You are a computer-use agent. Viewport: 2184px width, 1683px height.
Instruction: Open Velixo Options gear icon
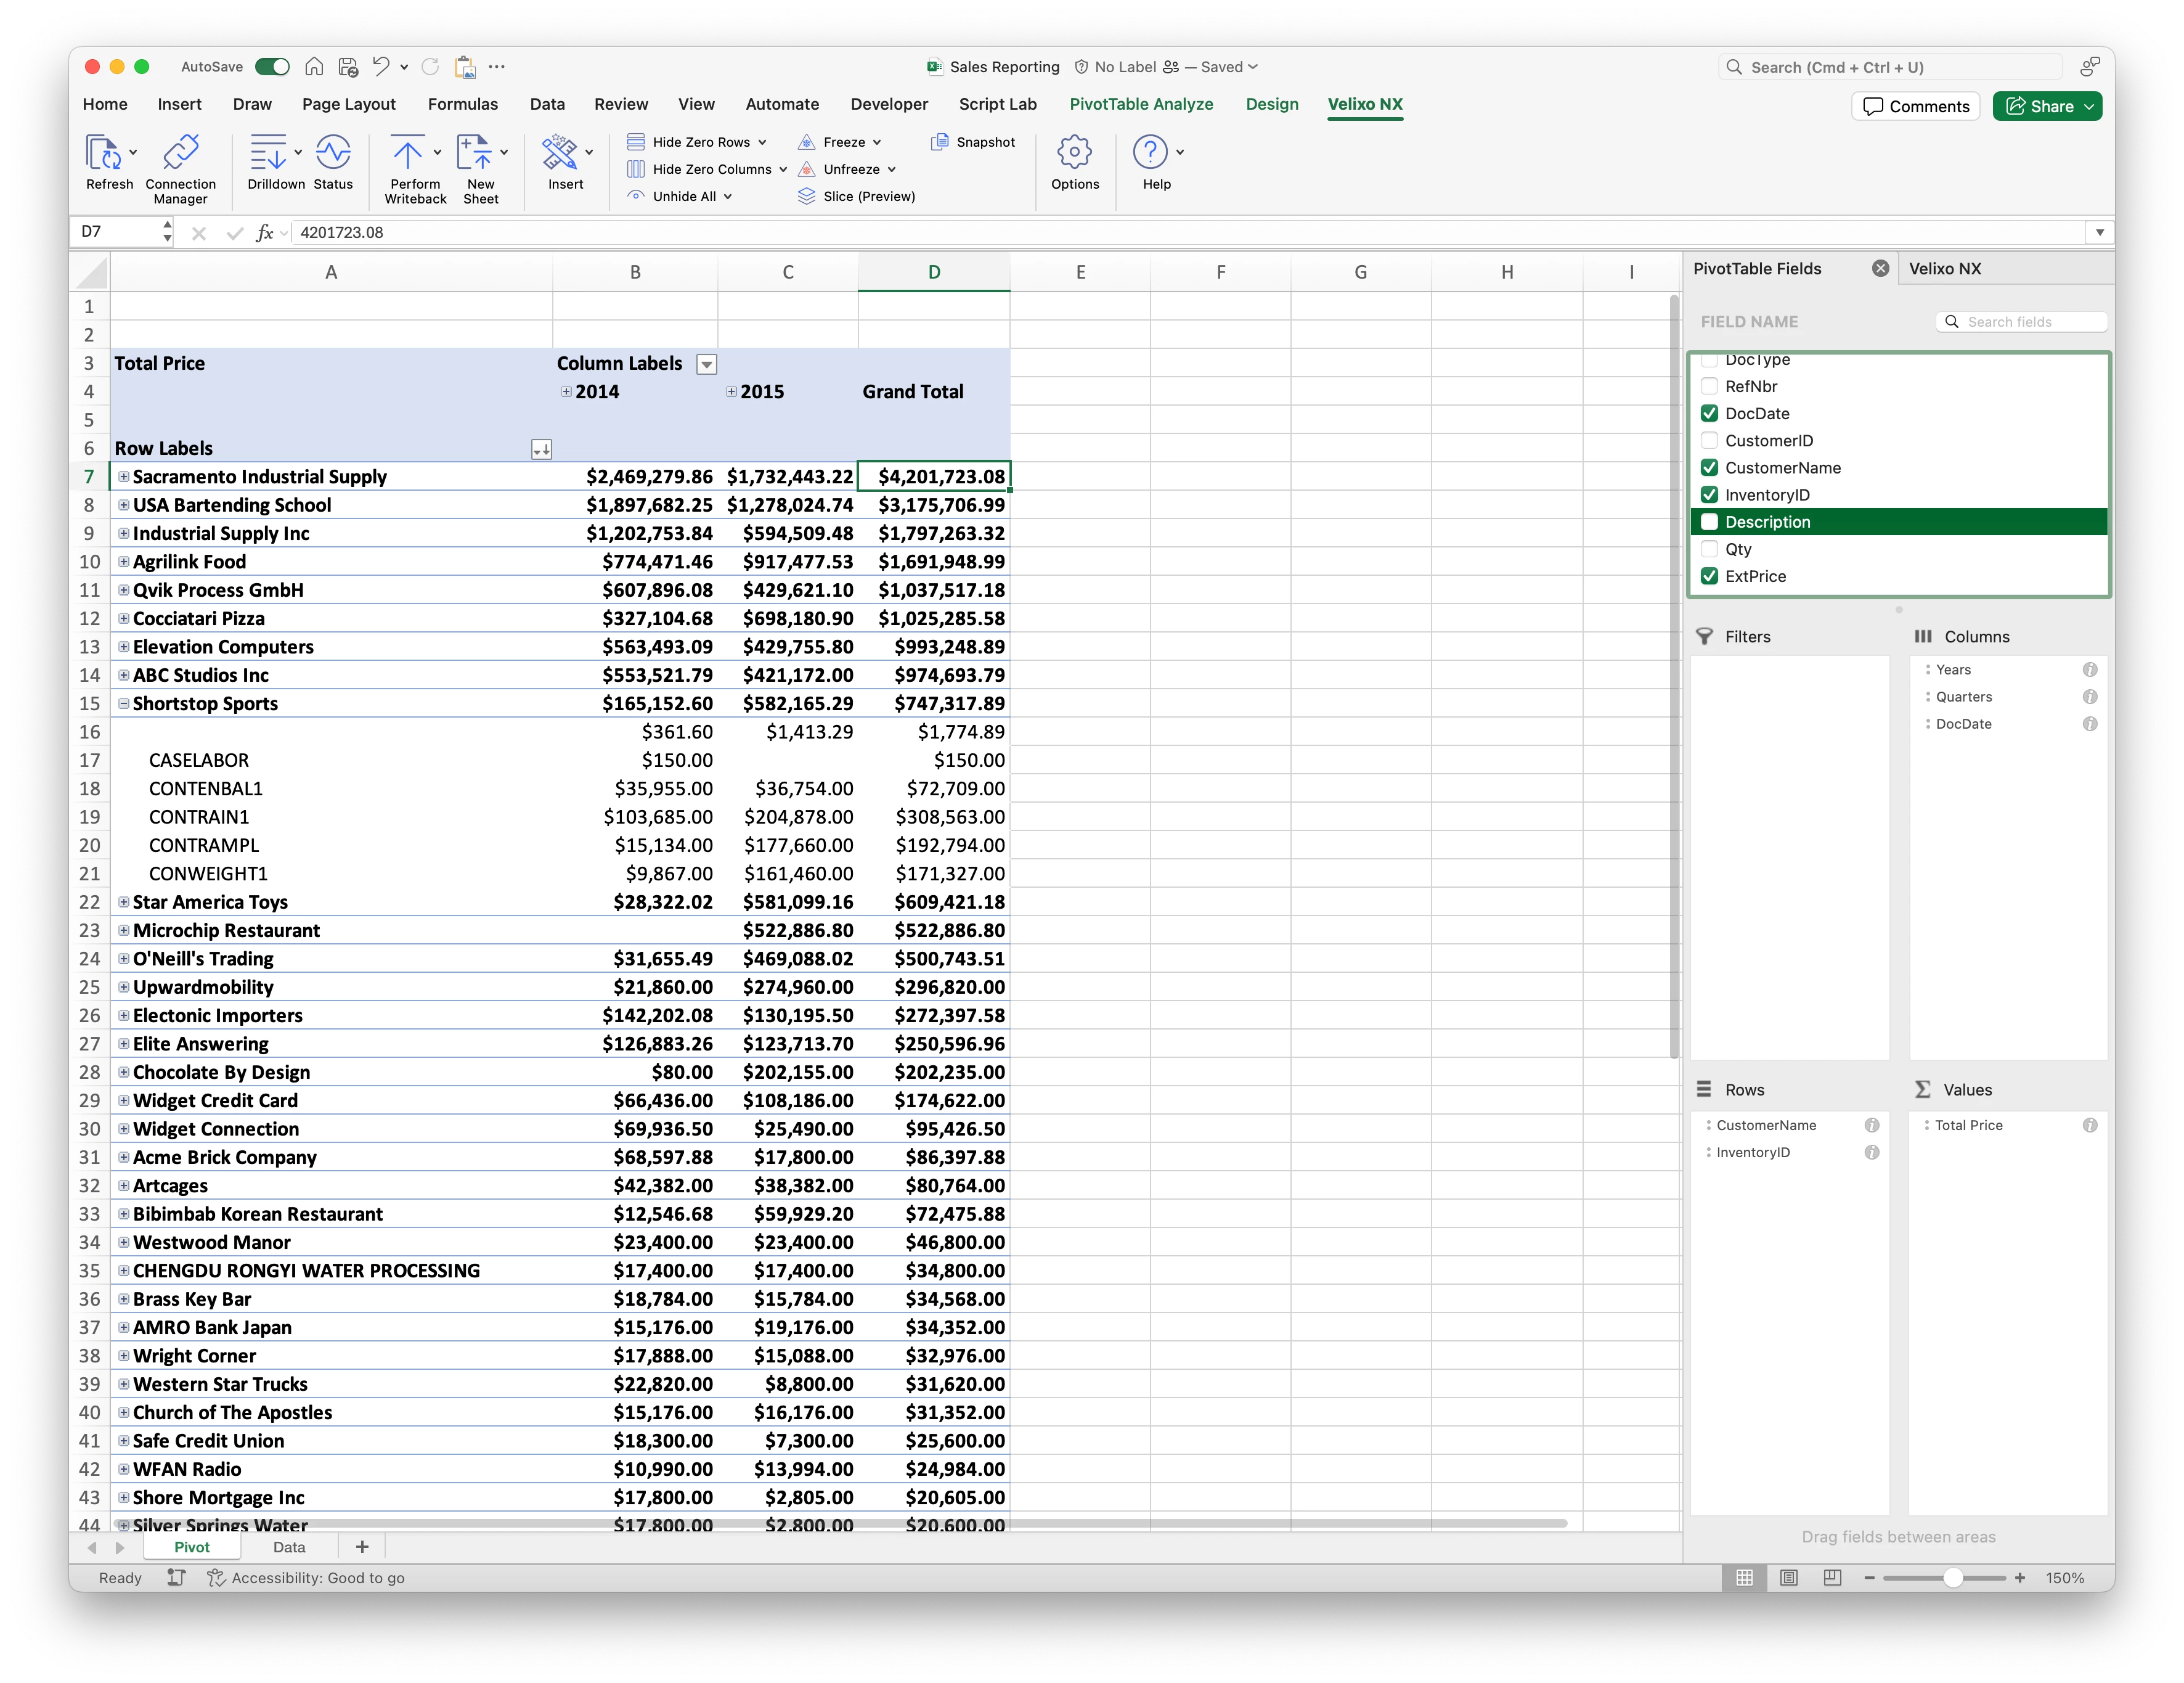click(x=1074, y=153)
